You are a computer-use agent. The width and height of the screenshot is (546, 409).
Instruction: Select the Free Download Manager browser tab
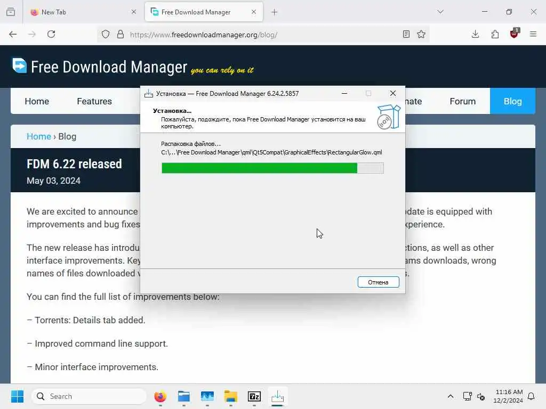point(204,12)
